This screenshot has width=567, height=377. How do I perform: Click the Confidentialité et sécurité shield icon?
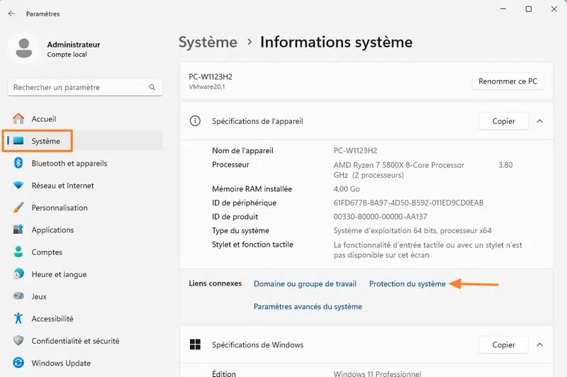tap(18, 341)
